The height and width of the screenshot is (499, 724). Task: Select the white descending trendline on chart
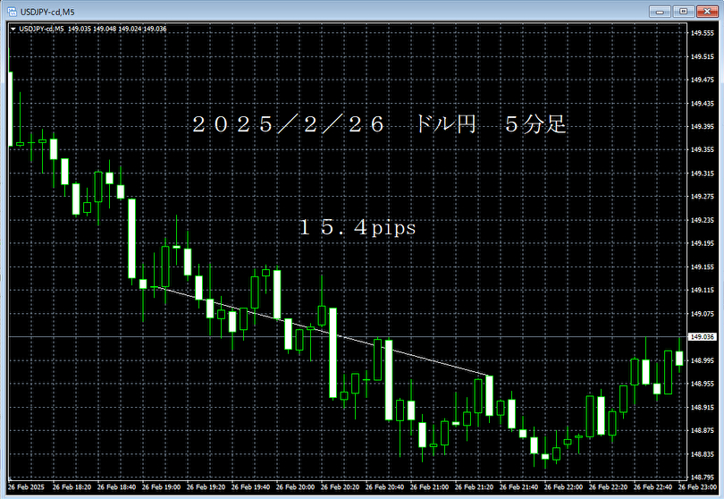(x=324, y=331)
